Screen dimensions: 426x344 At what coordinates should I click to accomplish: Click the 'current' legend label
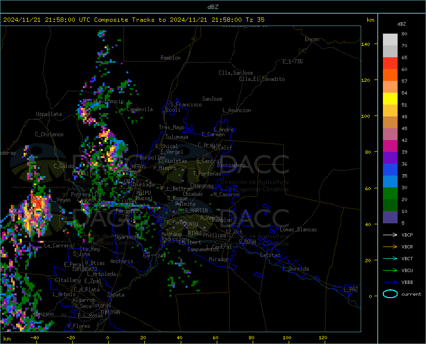pos(411,294)
